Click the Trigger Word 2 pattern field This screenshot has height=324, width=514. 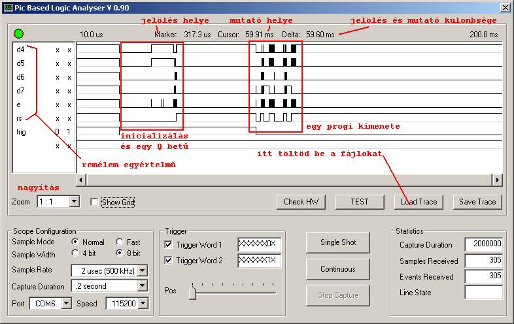click(260, 261)
